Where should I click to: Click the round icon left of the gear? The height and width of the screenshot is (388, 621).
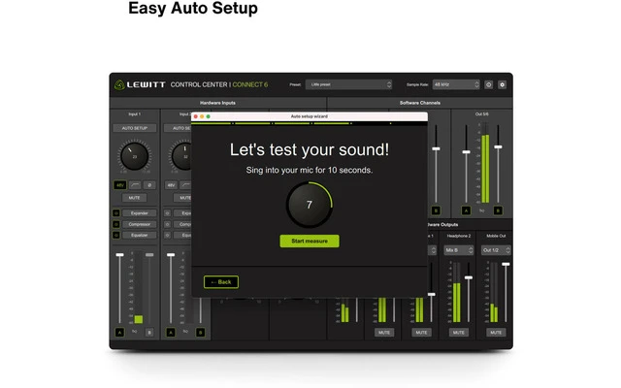click(489, 84)
